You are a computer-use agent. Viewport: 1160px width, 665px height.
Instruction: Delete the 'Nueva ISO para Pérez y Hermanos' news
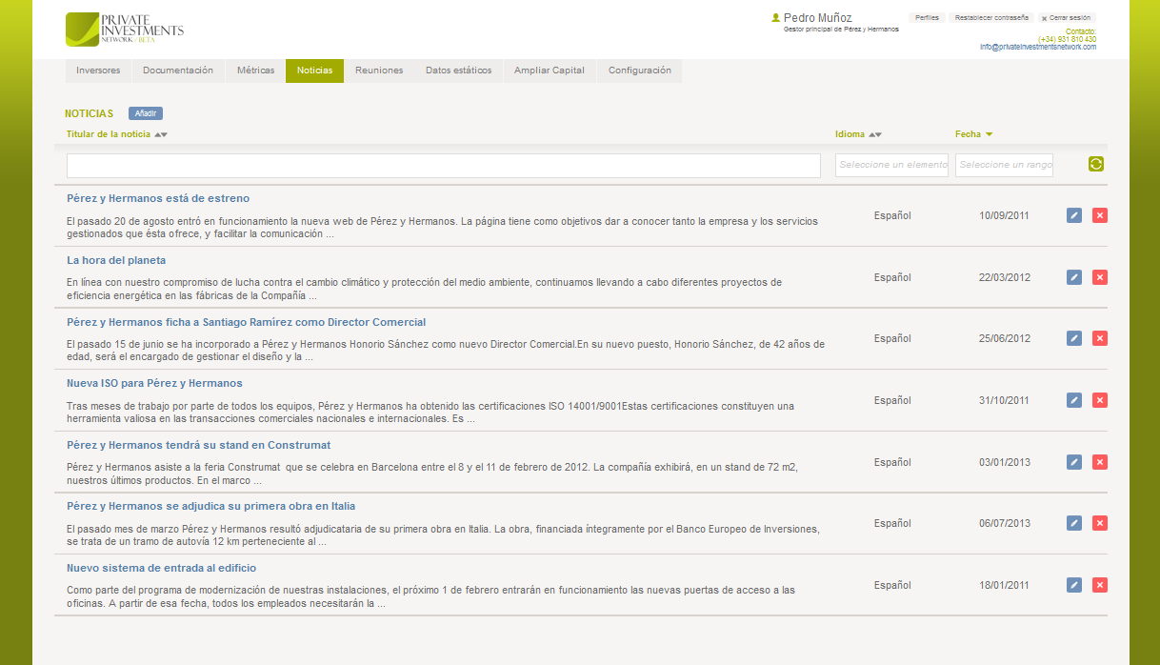tap(1100, 400)
